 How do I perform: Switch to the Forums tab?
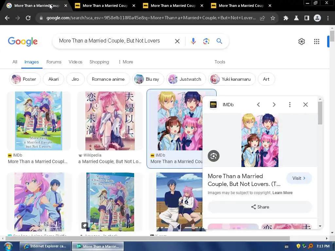tap(54, 62)
